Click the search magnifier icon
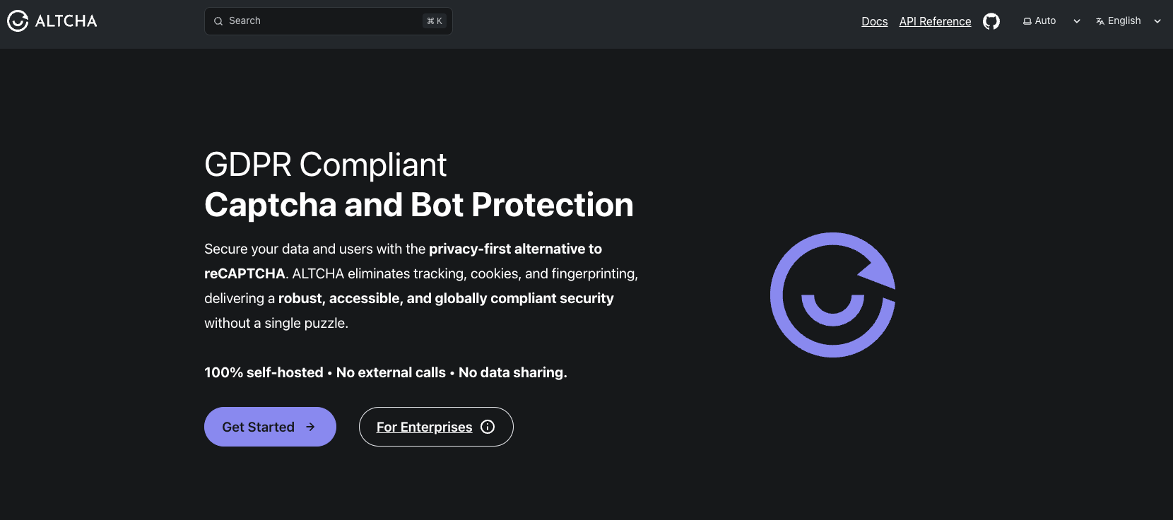This screenshot has height=520, width=1173. tap(218, 21)
